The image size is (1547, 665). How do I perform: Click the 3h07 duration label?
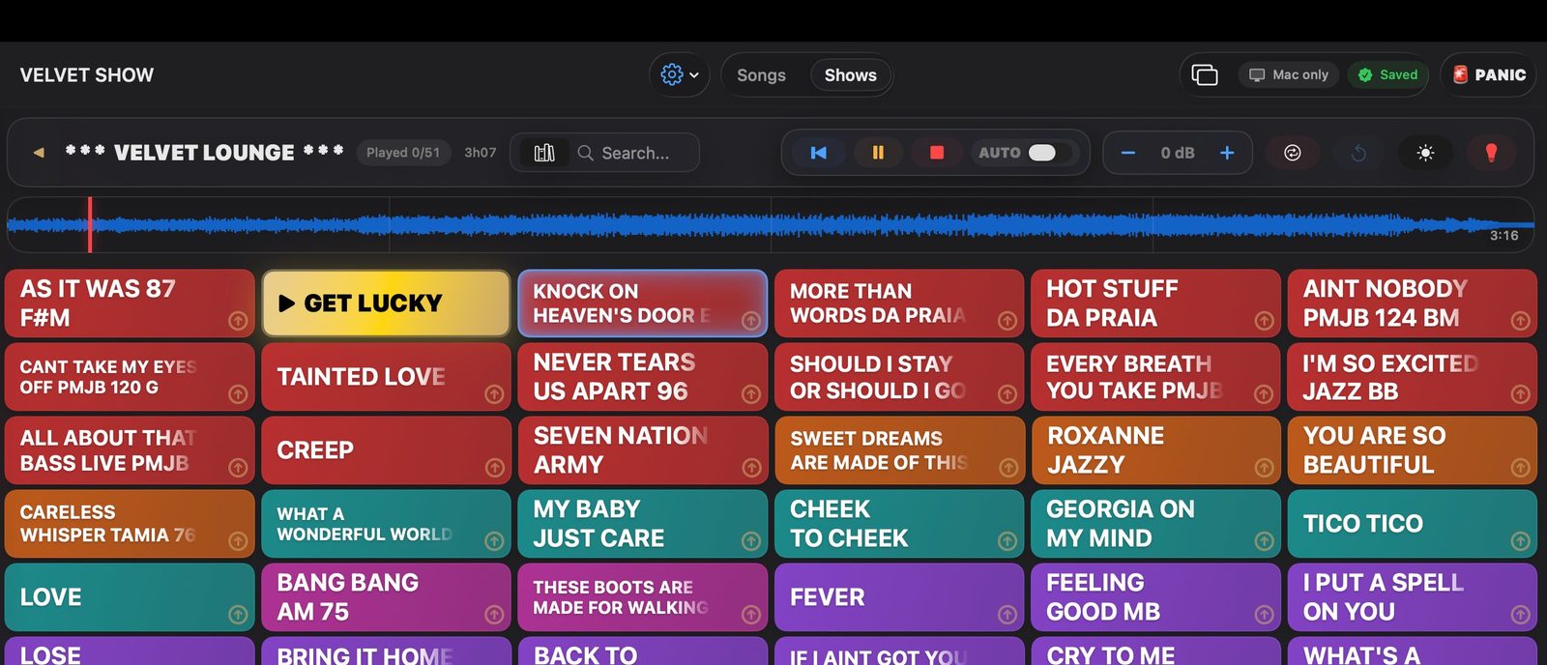pos(481,153)
